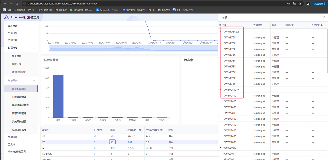Open Mongo查询工具 in the sidebar

(x=17, y=152)
